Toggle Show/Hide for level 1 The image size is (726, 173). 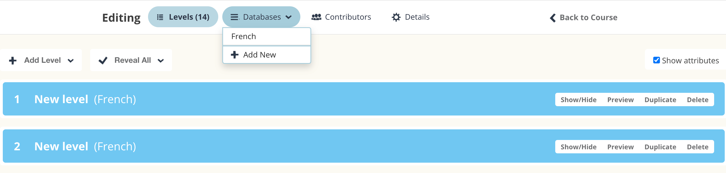(578, 100)
